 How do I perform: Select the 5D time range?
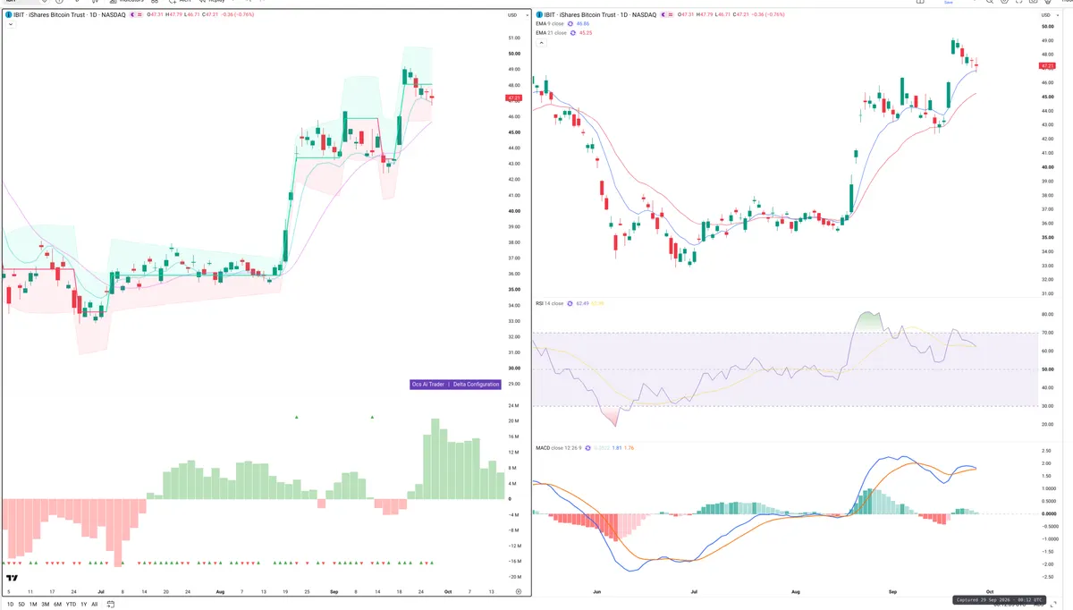click(21, 605)
